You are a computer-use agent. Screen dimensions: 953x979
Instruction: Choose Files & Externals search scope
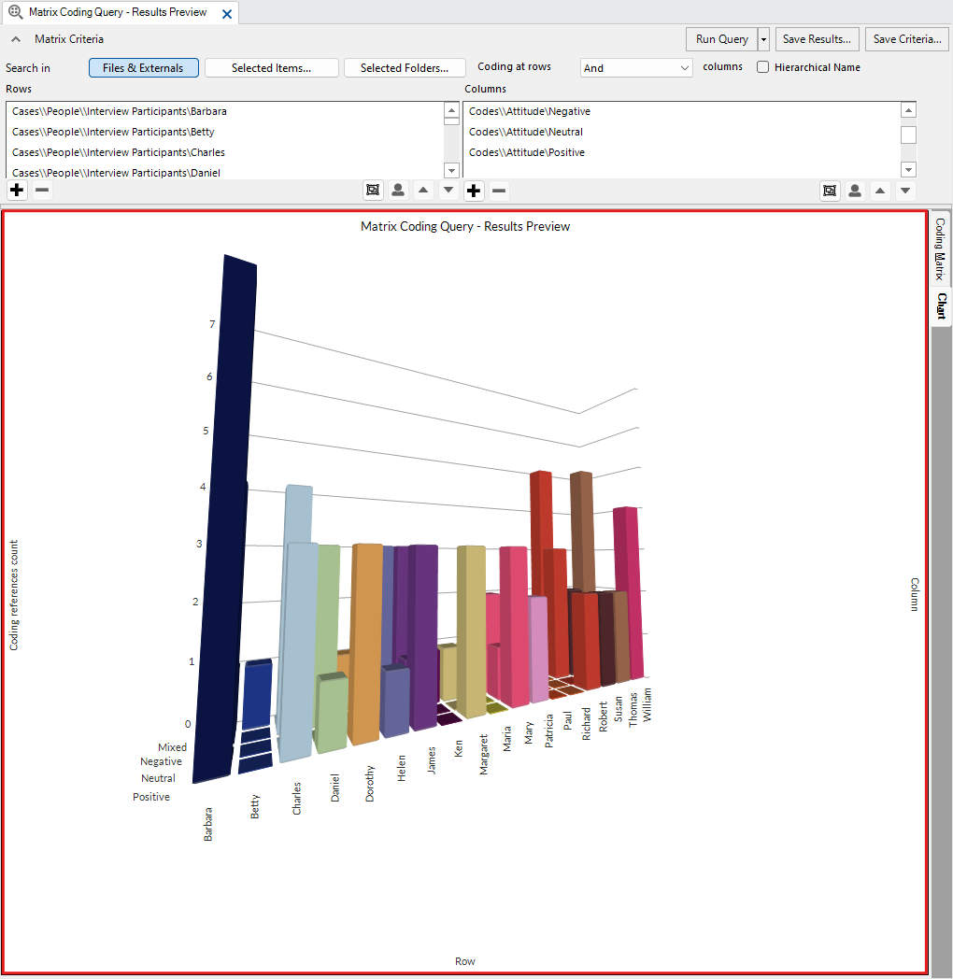coord(144,68)
